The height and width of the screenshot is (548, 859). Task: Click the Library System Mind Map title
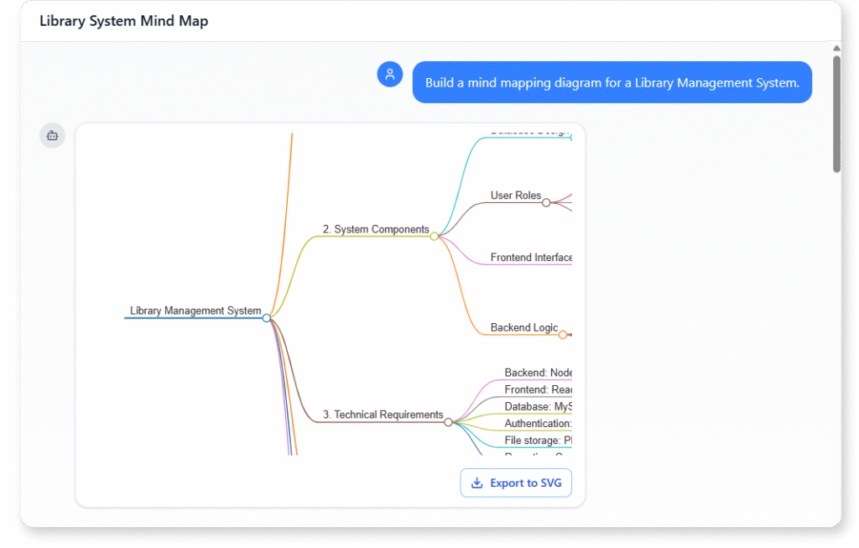[x=123, y=20]
